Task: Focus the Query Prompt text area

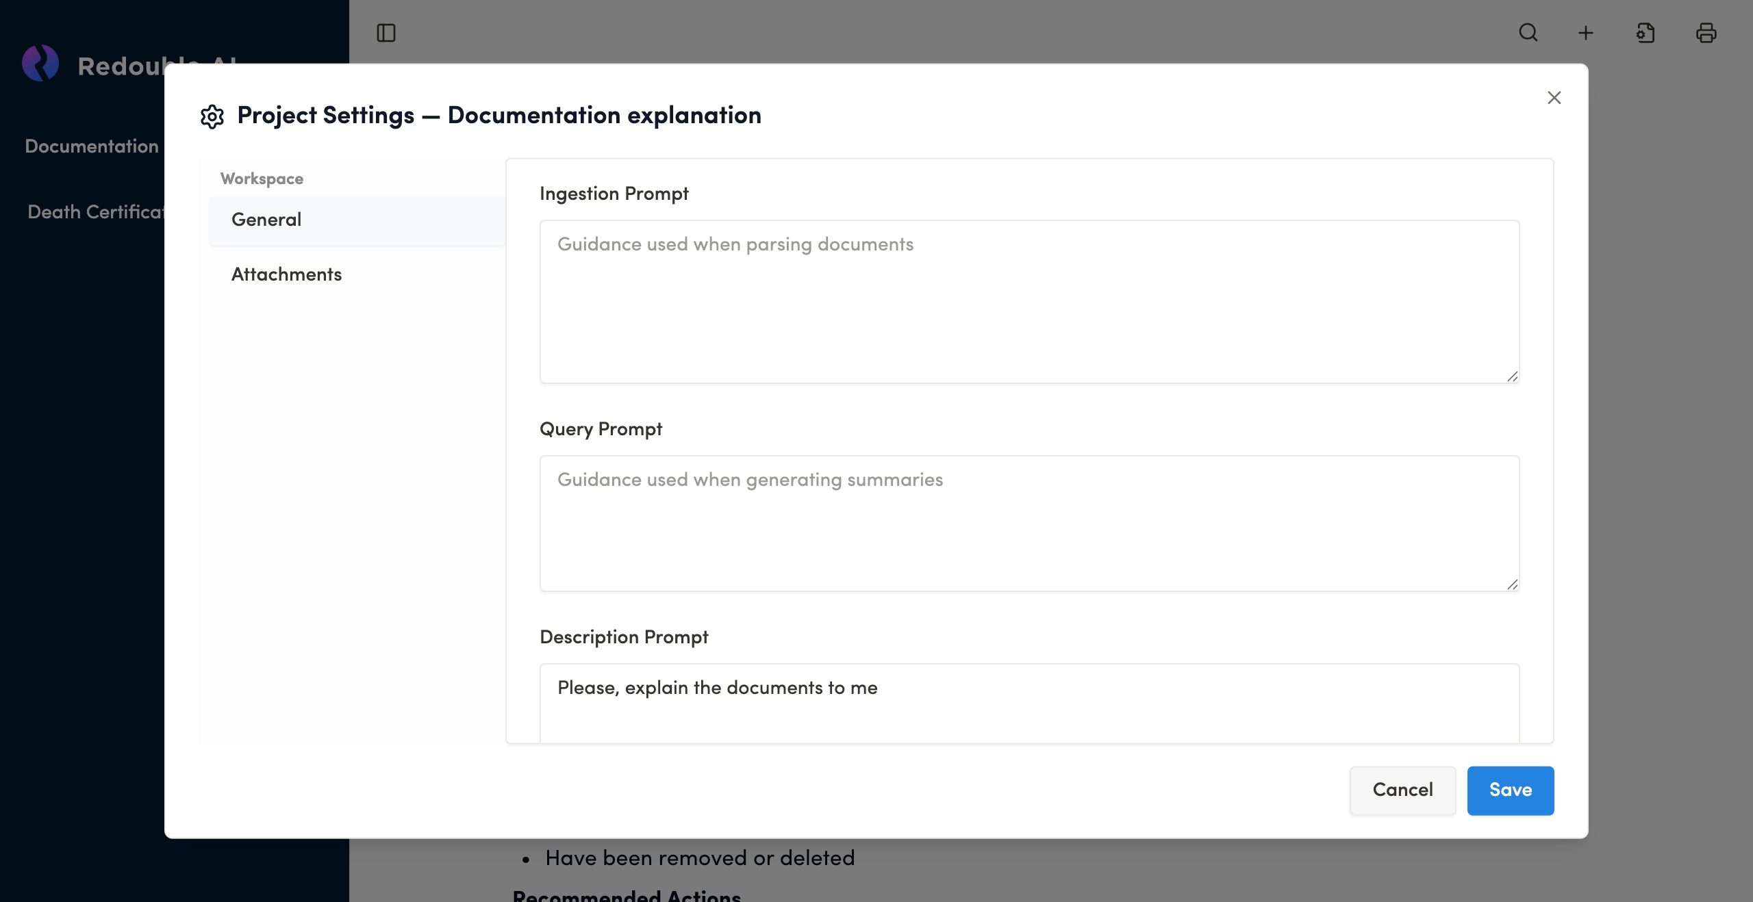Action: click(1029, 523)
